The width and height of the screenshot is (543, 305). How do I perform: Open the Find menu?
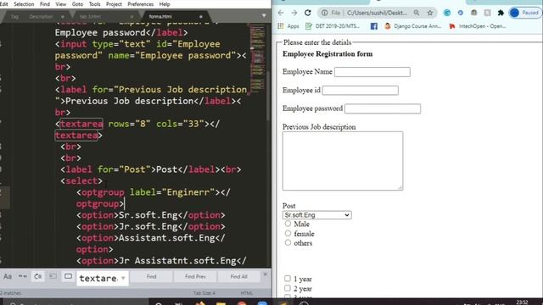click(x=45, y=4)
